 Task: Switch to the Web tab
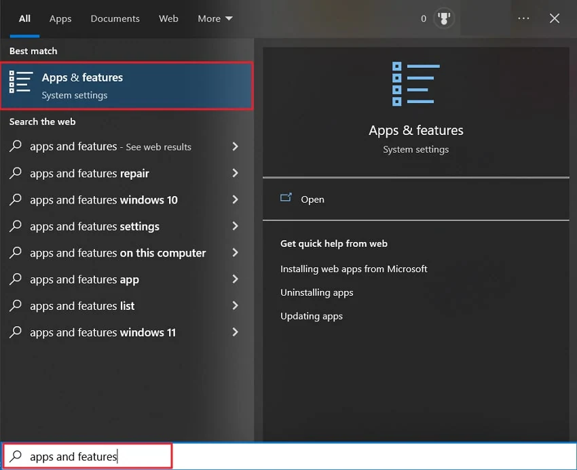pos(168,18)
